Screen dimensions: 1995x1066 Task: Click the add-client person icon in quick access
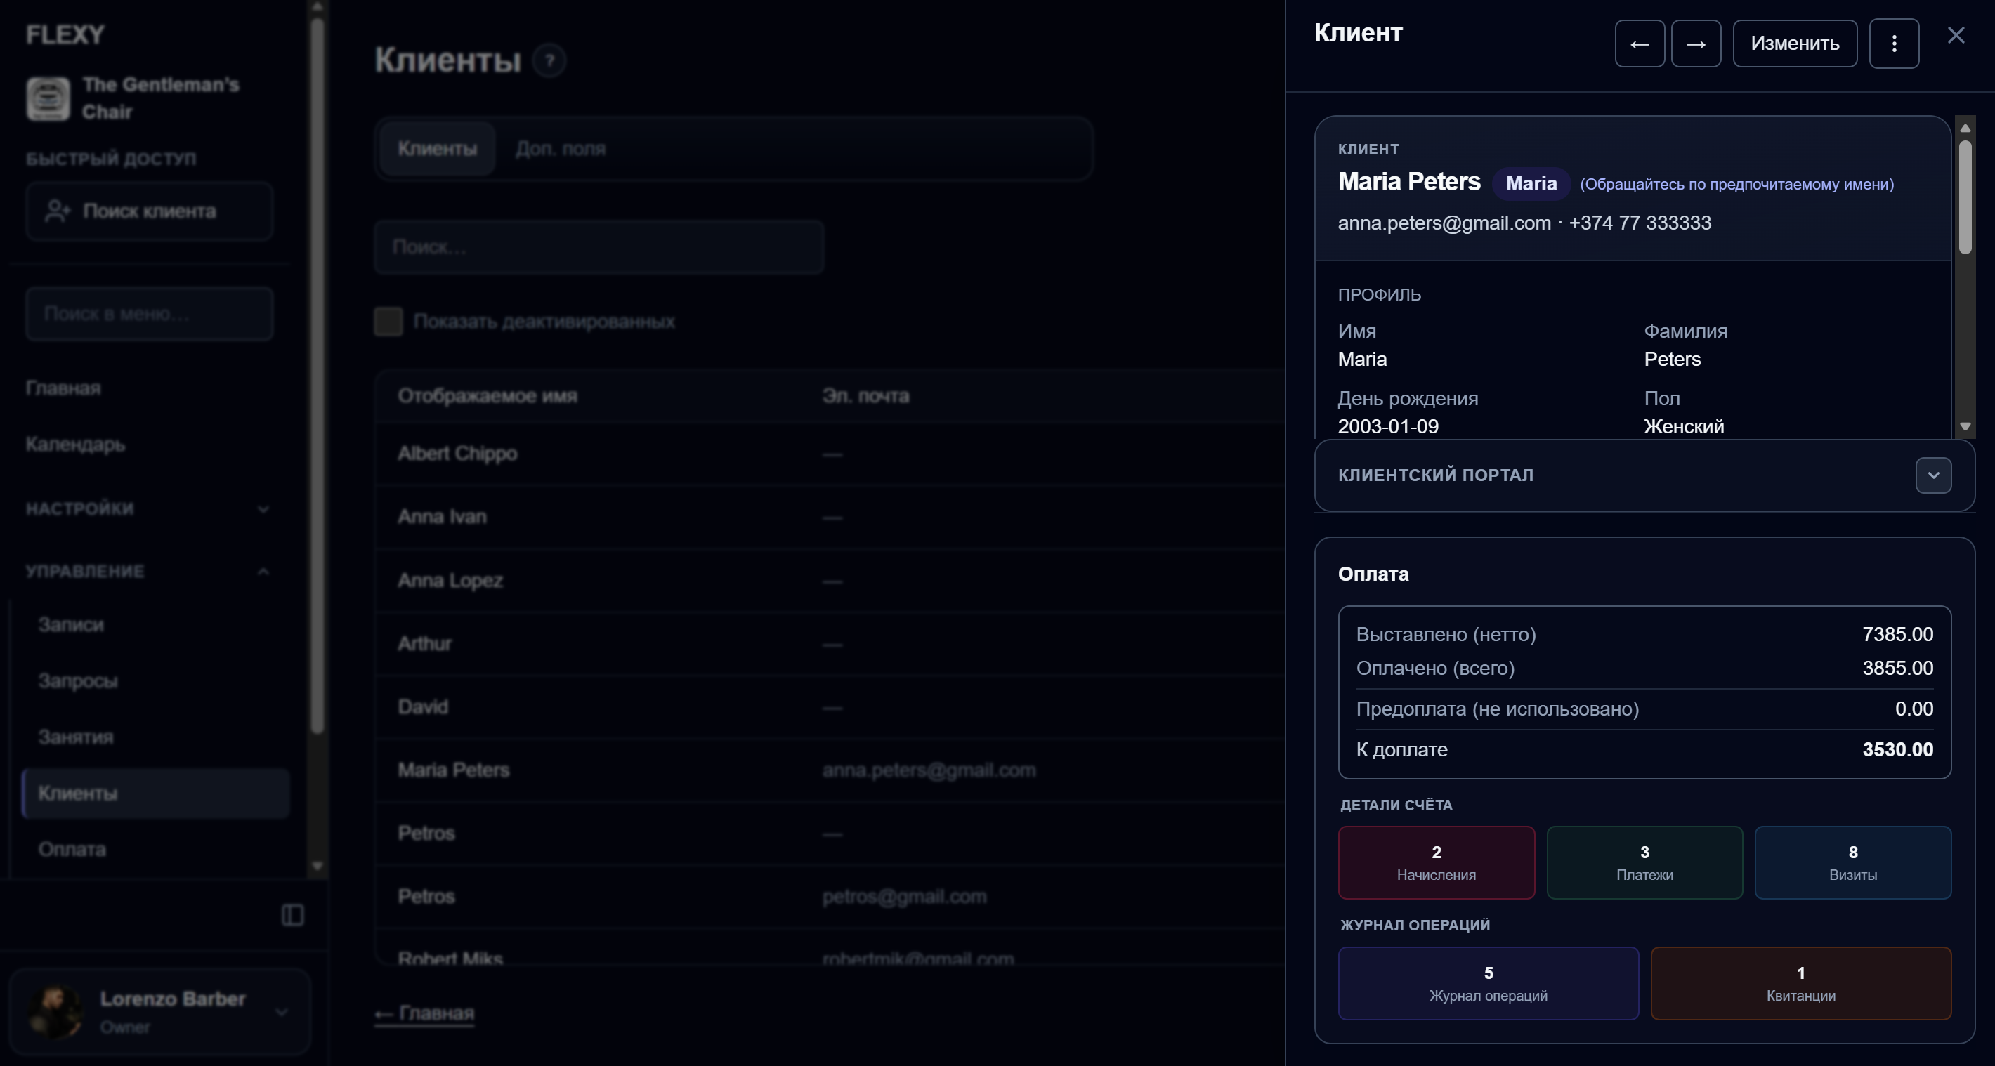[x=58, y=211]
